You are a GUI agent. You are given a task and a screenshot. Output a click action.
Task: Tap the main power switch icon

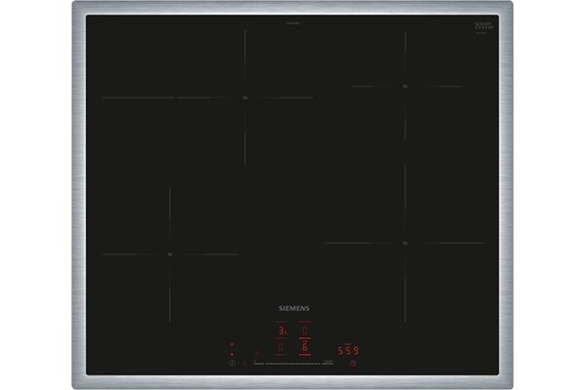click(x=232, y=363)
